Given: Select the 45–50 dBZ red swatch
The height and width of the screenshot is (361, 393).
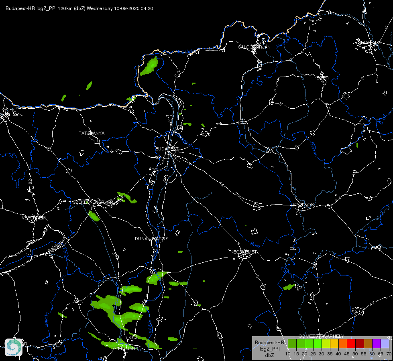Looking at the screenshot, I should tap(351, 343).
